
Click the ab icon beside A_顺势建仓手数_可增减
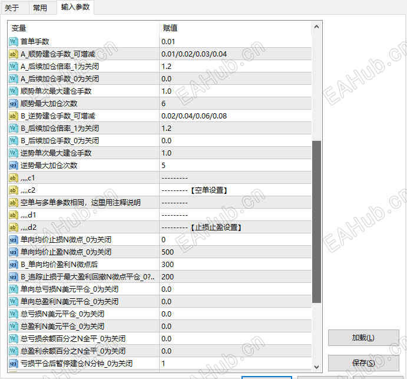(13, 54)
